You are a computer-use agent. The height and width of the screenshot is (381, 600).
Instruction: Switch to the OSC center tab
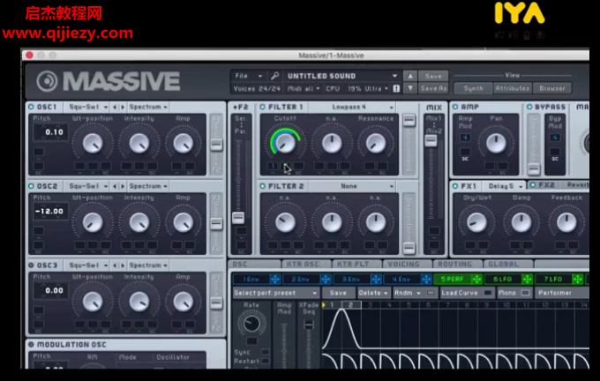pos(254,264)
